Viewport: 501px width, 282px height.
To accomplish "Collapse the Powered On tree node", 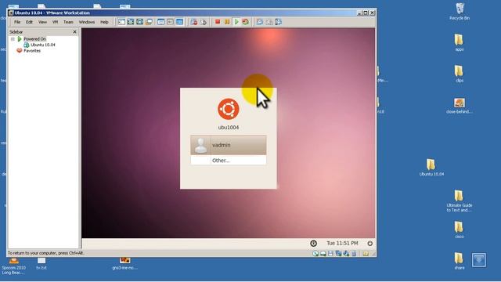I will [13, 39].
